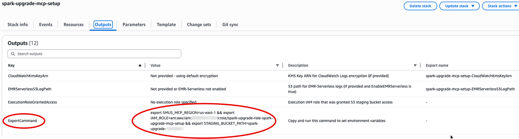Click the spark-upgrade-mcp-setup stack title

click(x=31, y=4)
